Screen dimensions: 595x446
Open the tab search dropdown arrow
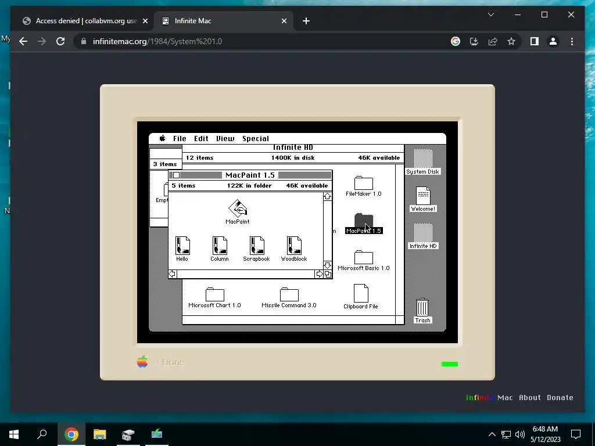(491, 15)
